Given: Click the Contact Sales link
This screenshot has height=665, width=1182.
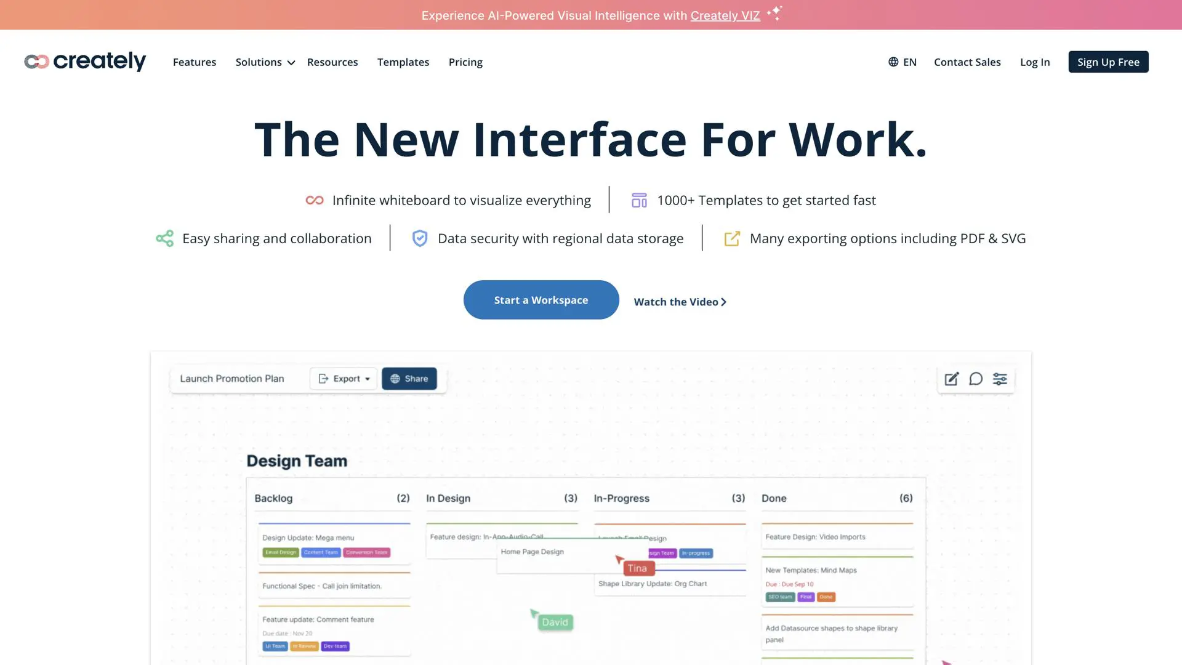Looking at the screenshot, I should coord(968,61).
